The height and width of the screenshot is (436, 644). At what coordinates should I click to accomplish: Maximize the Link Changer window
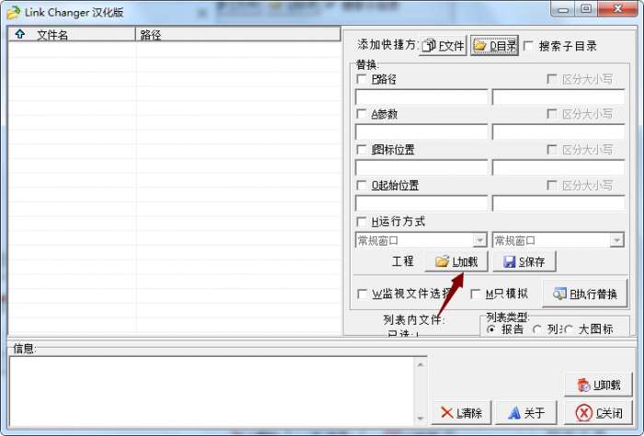coord(586,9)
